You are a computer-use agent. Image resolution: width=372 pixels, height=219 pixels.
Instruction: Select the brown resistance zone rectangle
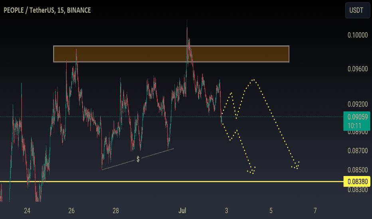pos(171,54)
